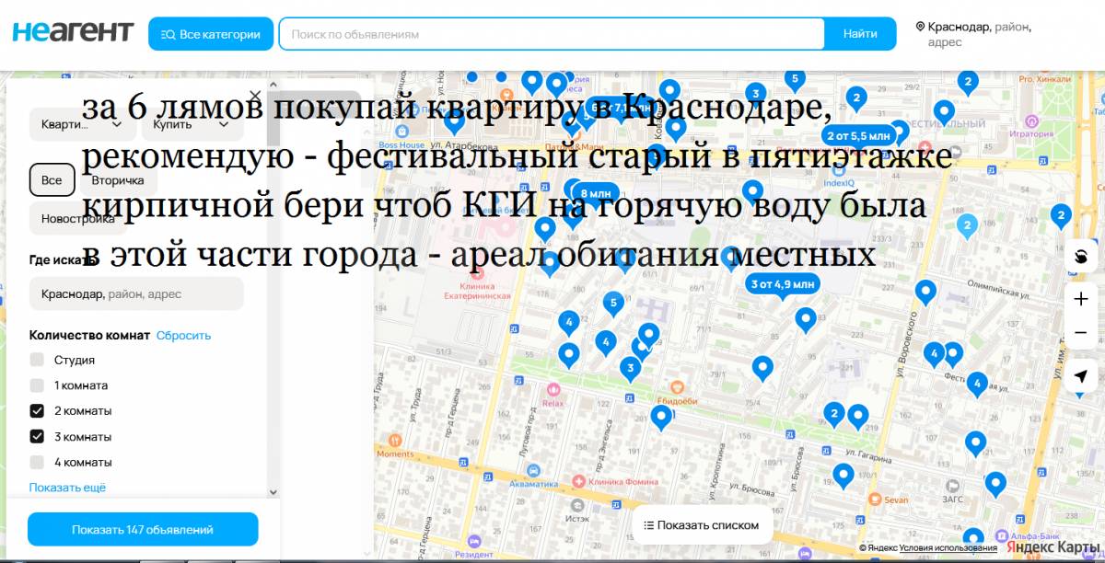Screen dimensions: 1105x563
Task: Click the '3 от 4,9 млн' cluster marker
Action: pyautogui.click(x=782, y=284)
